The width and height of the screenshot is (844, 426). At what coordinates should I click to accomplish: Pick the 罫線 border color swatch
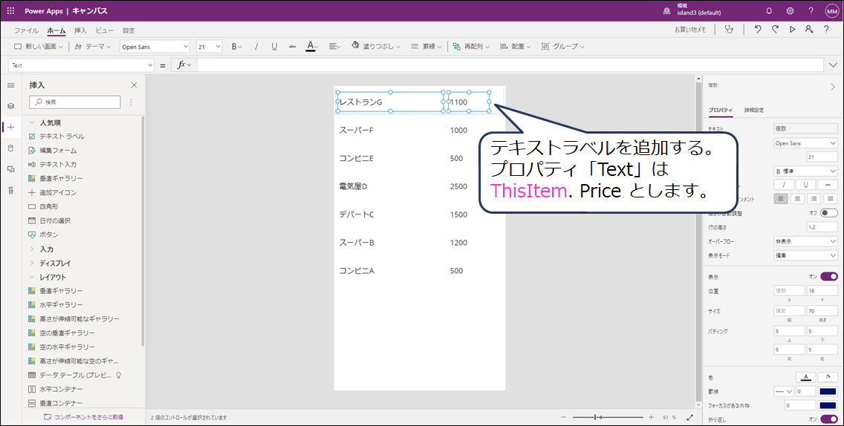(828, 391)
